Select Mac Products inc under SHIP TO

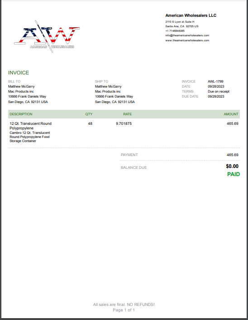click(108, 91)
